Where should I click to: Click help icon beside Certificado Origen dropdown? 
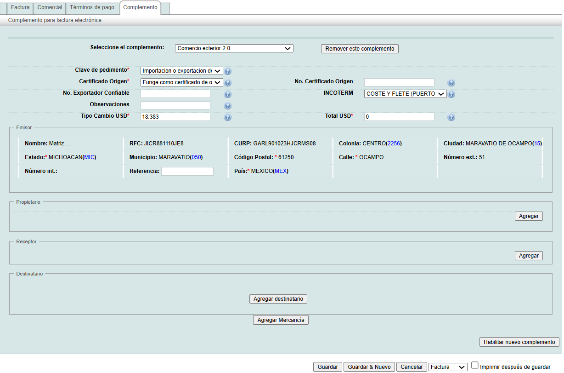(228, 83)
